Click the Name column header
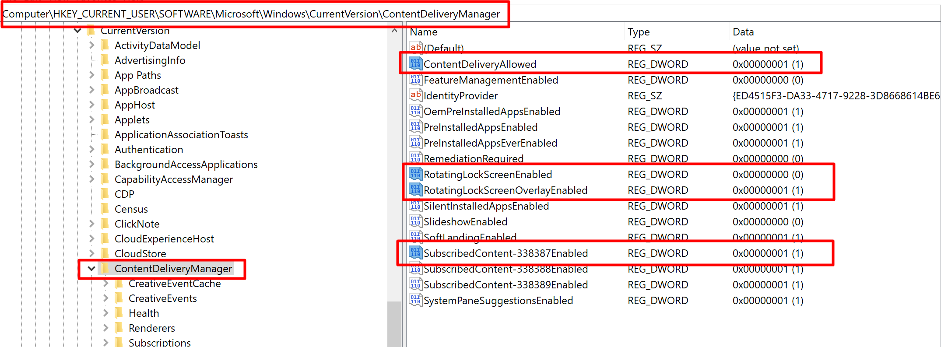 pos(424,32)
